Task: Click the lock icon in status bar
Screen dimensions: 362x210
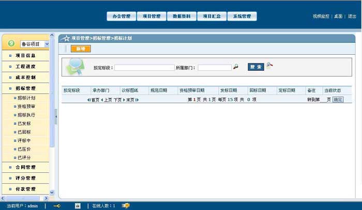Action: tap(78, 206)
